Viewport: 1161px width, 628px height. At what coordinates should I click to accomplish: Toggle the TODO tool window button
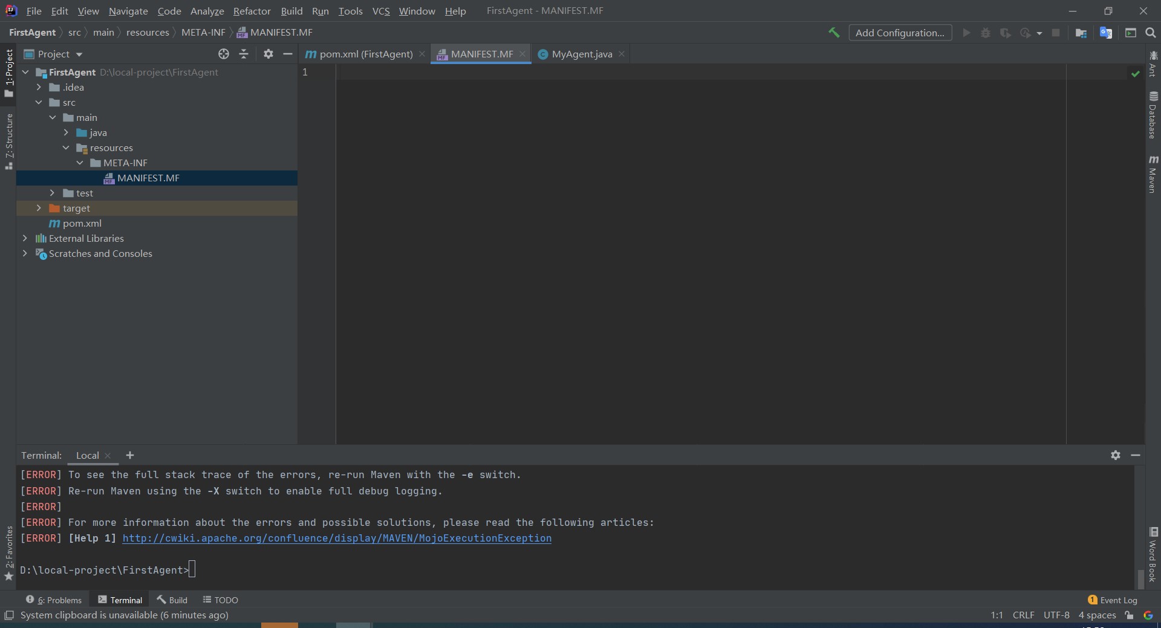point(221,600)
